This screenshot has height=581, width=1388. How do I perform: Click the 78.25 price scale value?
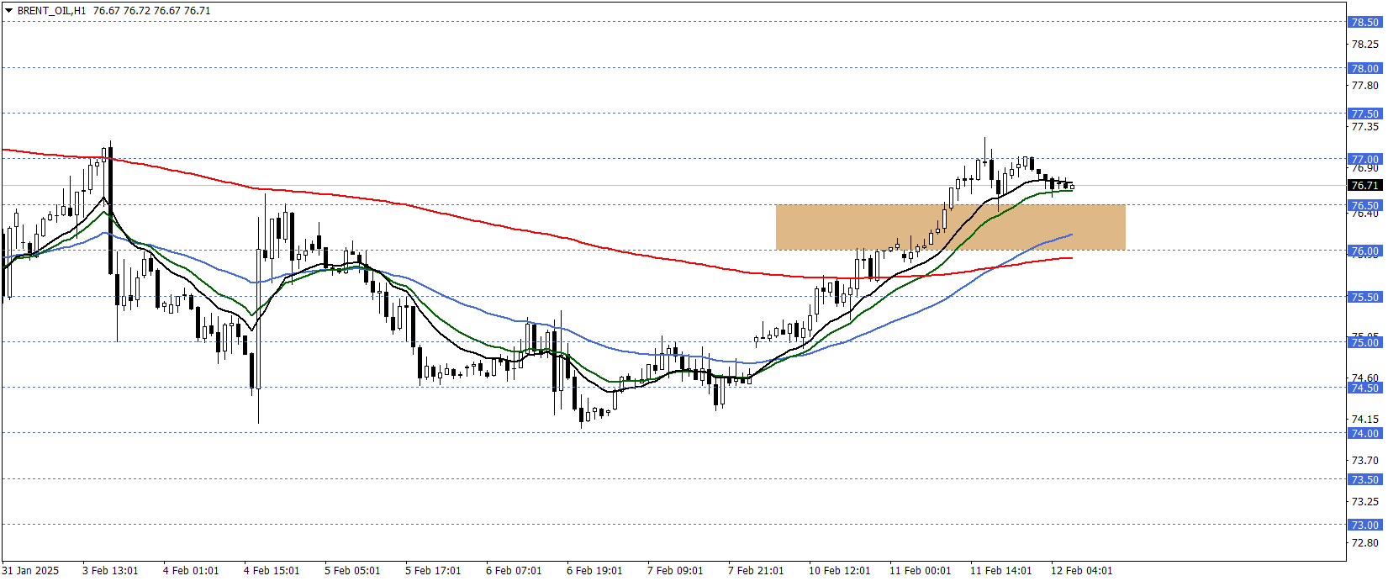1364,44
